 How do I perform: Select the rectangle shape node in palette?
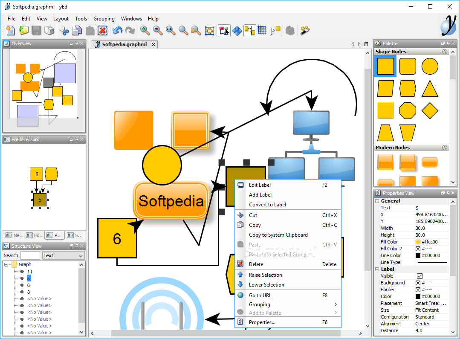pos(385,67)
